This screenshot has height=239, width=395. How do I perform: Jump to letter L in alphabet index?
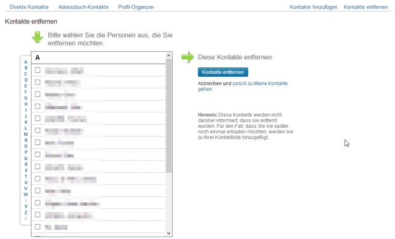click(26, 128)
